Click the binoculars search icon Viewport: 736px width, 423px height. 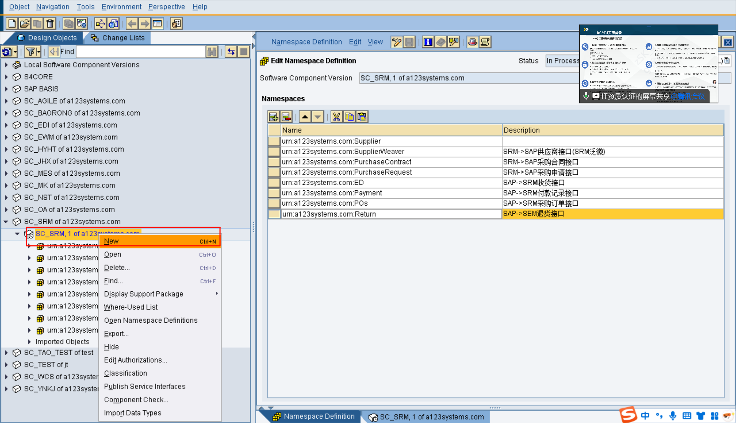point(212,52)
